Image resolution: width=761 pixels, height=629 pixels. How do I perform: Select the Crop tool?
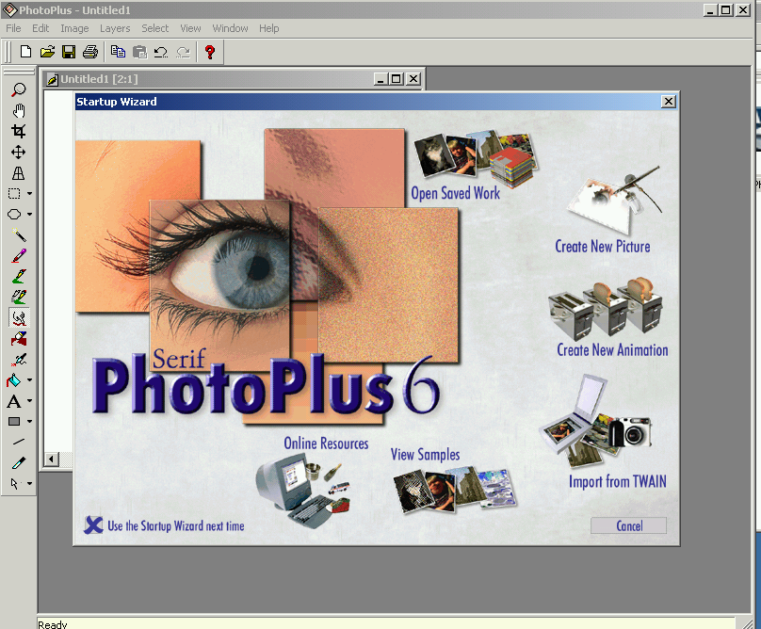[x=19, y=131]
